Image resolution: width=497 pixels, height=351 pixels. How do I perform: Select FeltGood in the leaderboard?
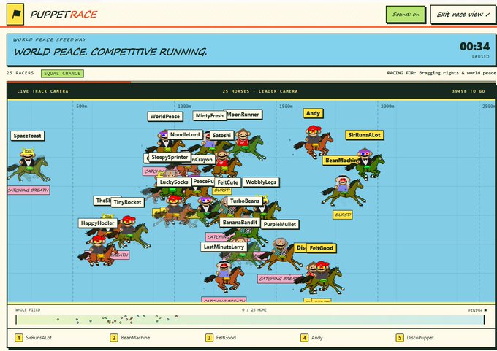click(226, 338)
